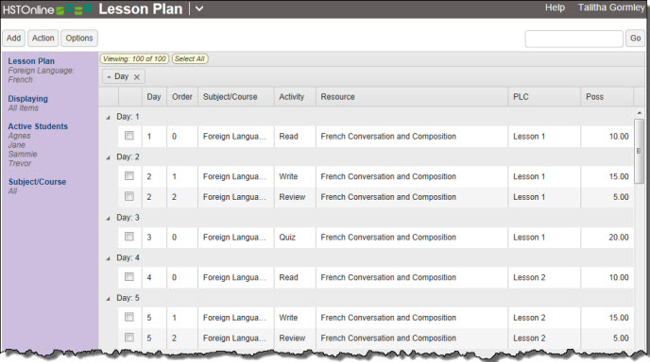The height and width of the screenshot is (362, 650).
Task: Sort by the Activity column header
Action: click(295, 97)
